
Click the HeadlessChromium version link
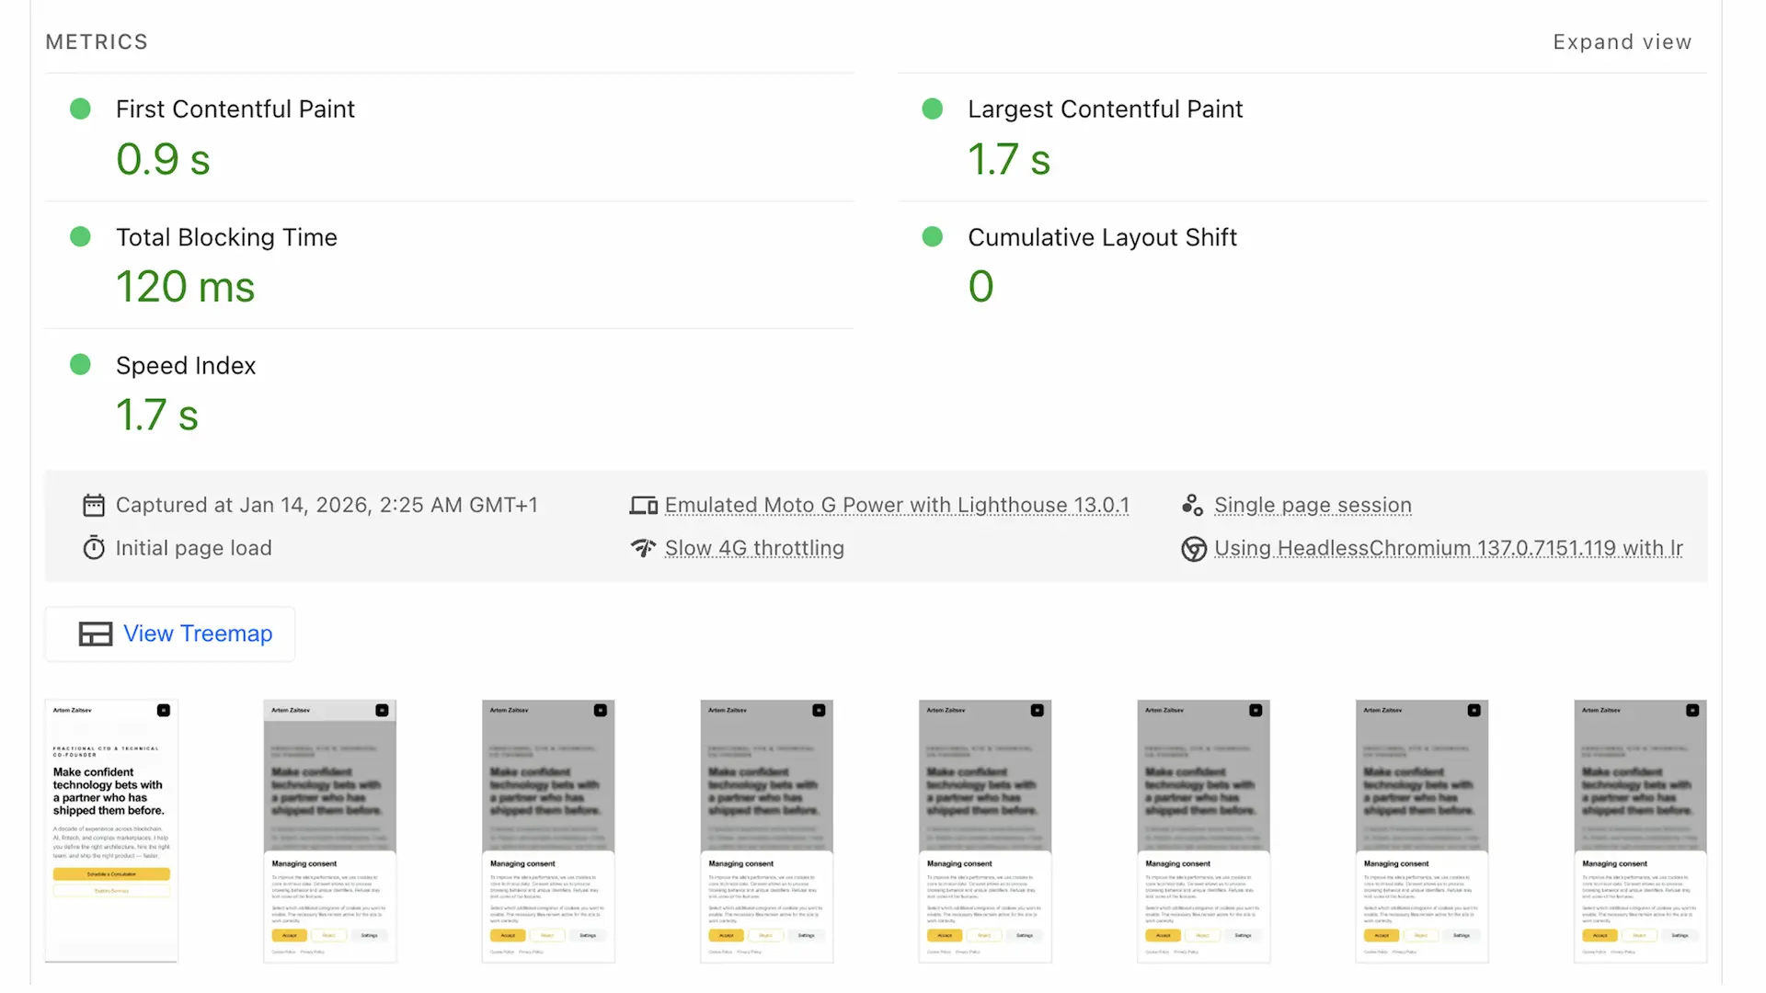[1449, 547]
